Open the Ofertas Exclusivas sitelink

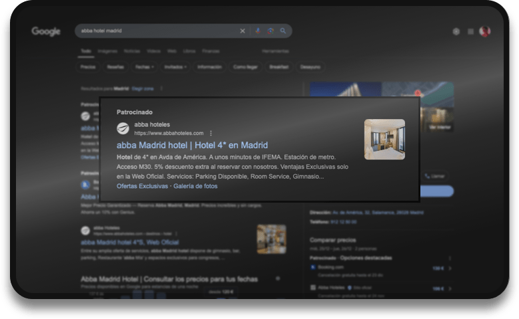click(143, 186)
